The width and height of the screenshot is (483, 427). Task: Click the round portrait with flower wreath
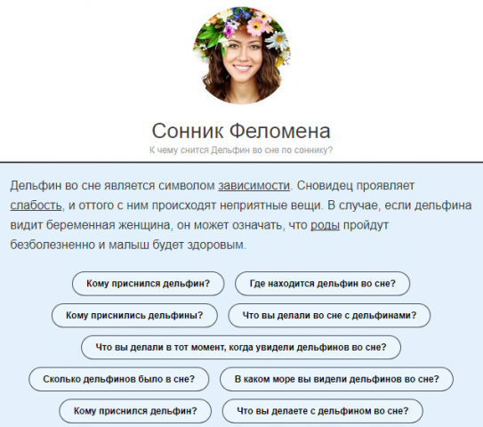click(x=242, y=55)
